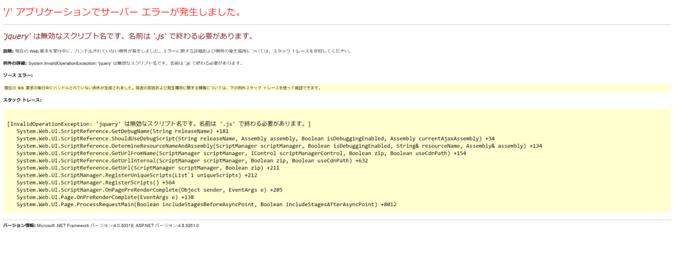Click the yellow source error message text
Image resolution: width=673 pixels, height=260 pixels.
pyautogui.click(x=162, y=88)
